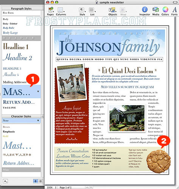The width and height of the screenshot is (179, 189).
Task: Open the Media browser
Action: pyautogui.click(x=156, y=11)
